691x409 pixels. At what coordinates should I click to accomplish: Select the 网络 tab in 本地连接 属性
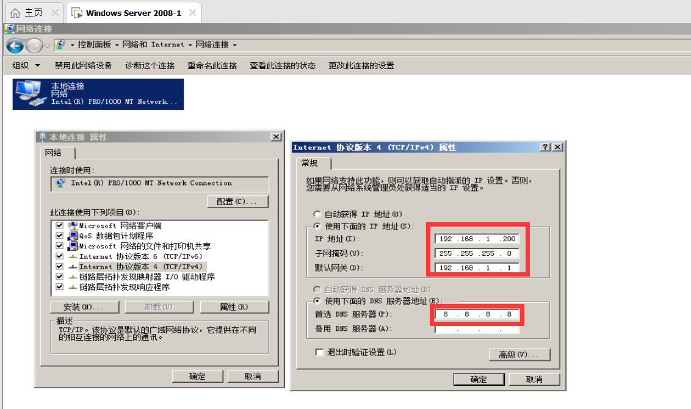click(x=53, y=153)
